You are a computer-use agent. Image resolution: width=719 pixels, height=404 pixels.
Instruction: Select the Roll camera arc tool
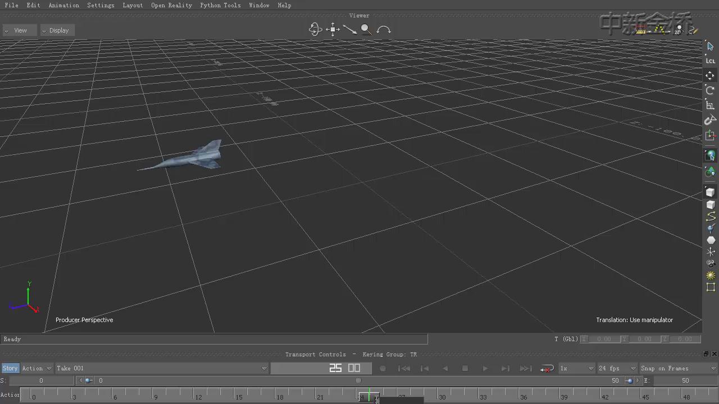tap(384, 30)
